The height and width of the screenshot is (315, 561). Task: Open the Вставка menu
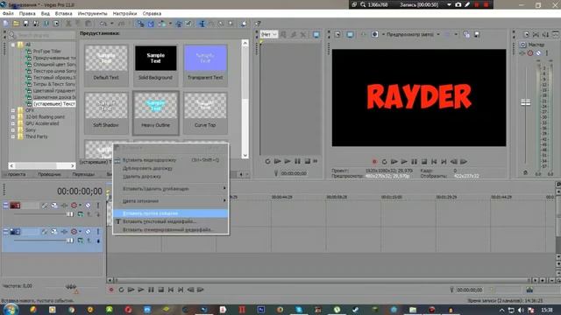click(64, 14)
